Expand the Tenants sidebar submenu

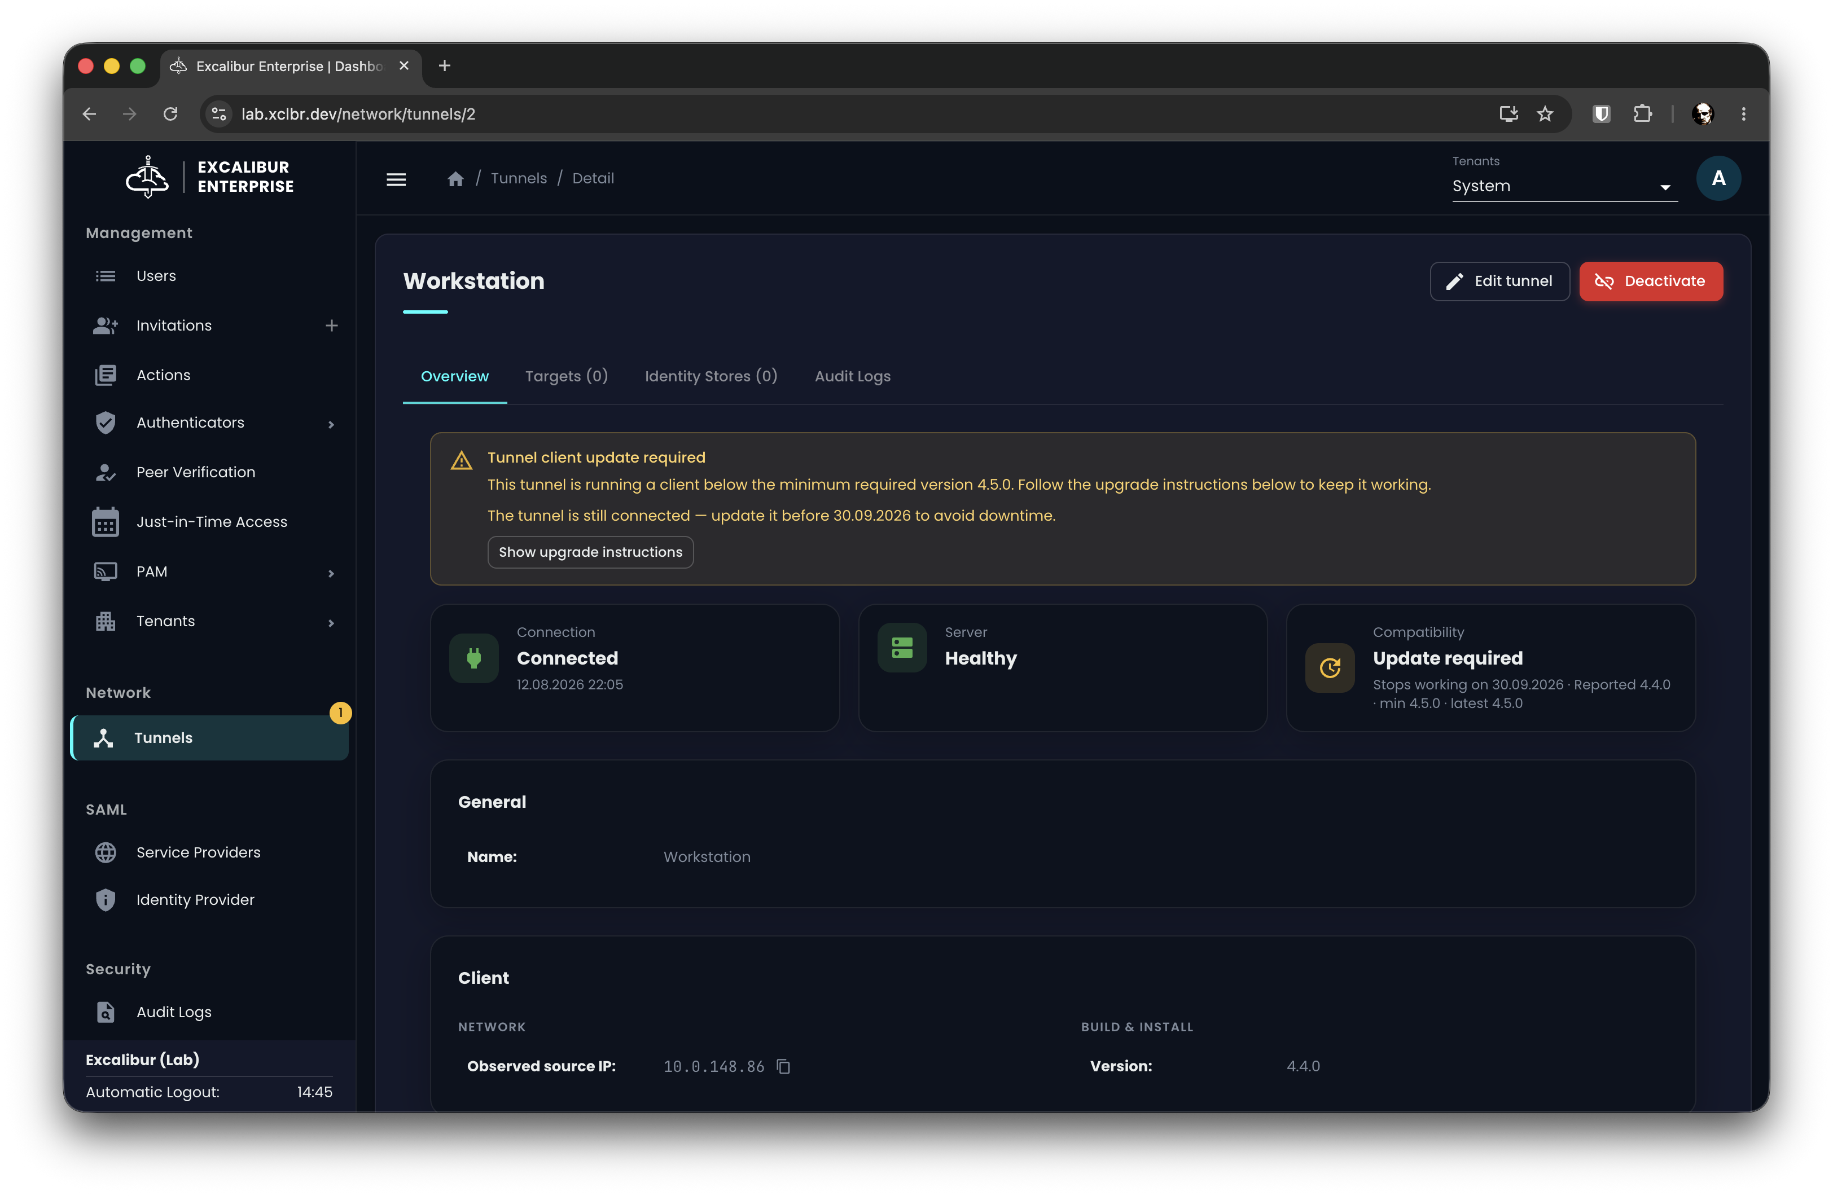(331, 623)
